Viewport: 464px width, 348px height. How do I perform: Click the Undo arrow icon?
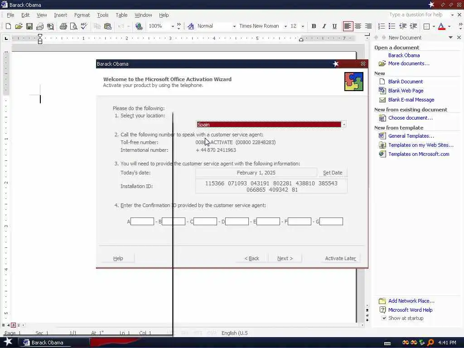point(121,26)
